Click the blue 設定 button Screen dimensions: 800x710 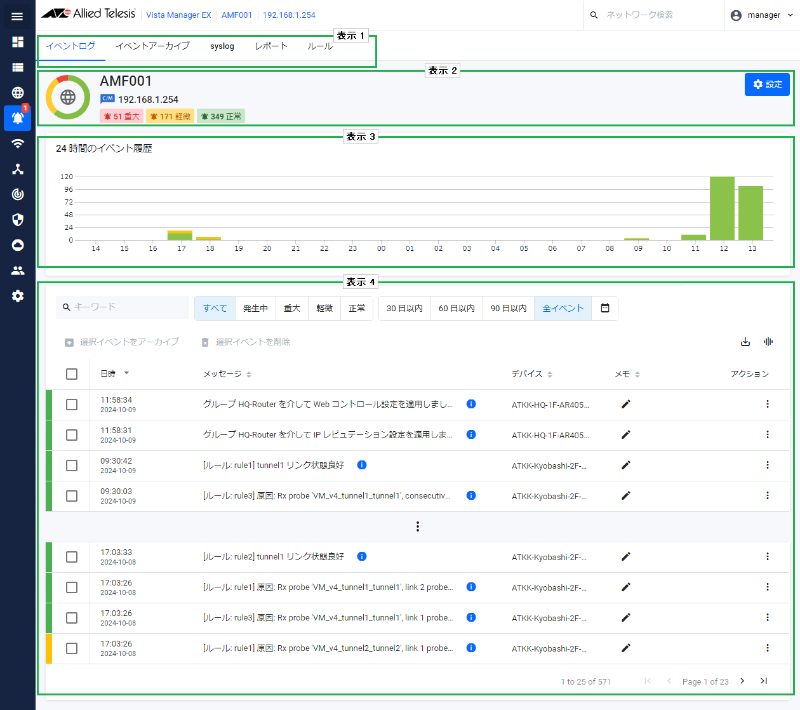tap(767, 84)
